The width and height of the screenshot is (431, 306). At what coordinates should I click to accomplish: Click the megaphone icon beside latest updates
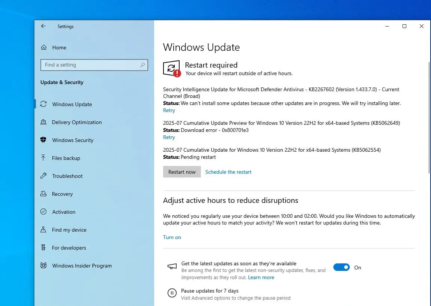click(x=172, y=266)
